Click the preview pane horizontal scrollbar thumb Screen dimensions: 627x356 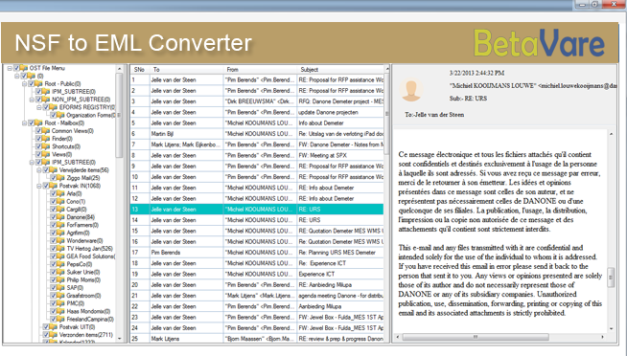(x=476, y=337)
